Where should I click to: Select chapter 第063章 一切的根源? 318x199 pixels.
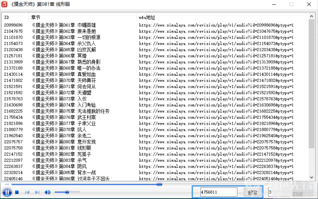point(66,37)
